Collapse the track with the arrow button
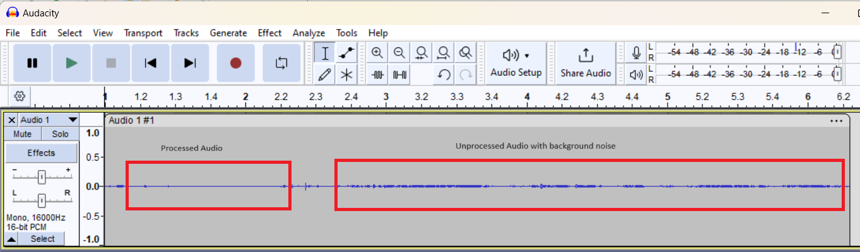Viewport: 860px width, 252px height. [12, 239]
